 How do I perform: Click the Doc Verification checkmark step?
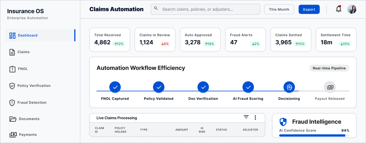point(203,87)
